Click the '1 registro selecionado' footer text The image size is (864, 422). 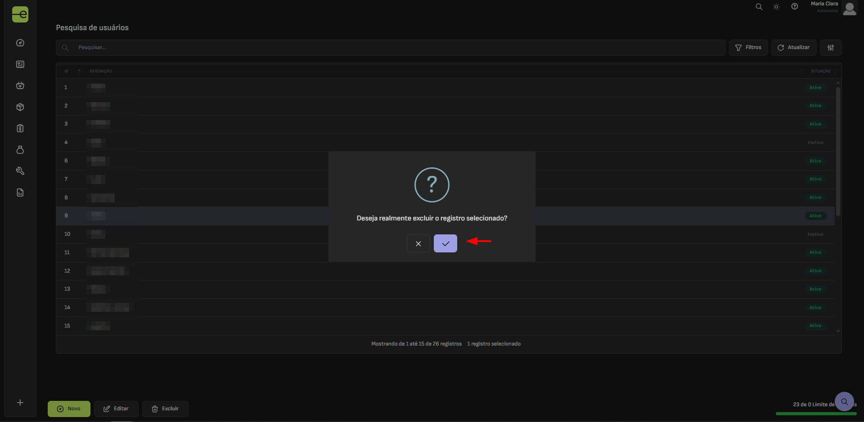[x=494, y=344]
